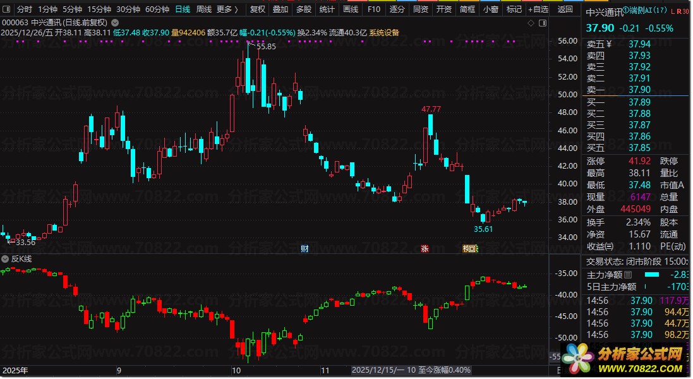Click the 换手 2.34% value
Viewport: 693px width, 379px height.
(638, 222)
